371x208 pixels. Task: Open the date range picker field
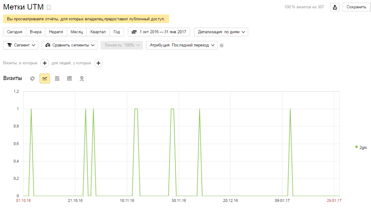(x=159, y=32)
